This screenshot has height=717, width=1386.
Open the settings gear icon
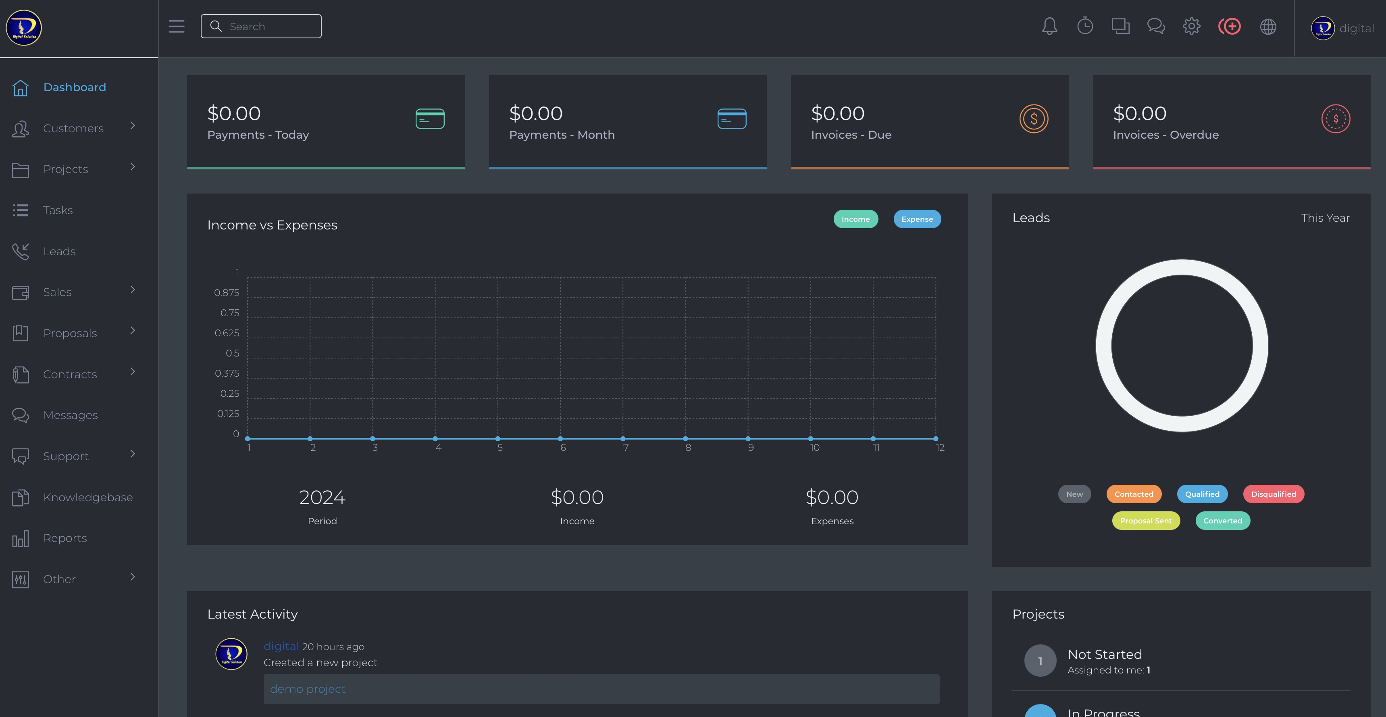point(1191,26)
